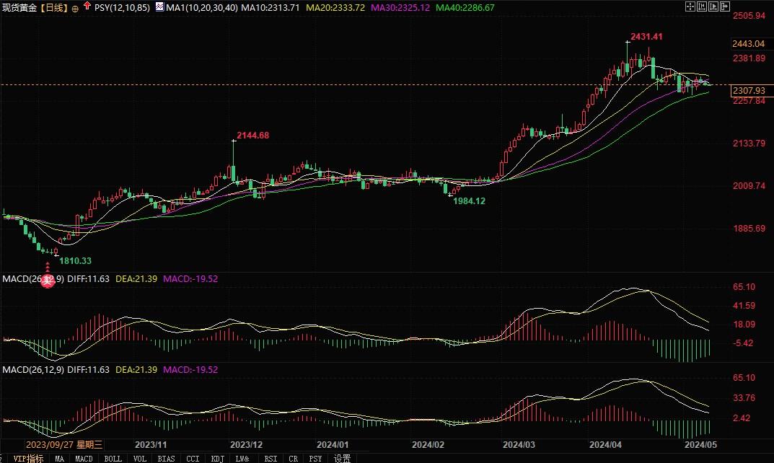This screenshot has height=463, width=774.
Task: Switch to the VOL indicator tab
Action: click(140, 458)
